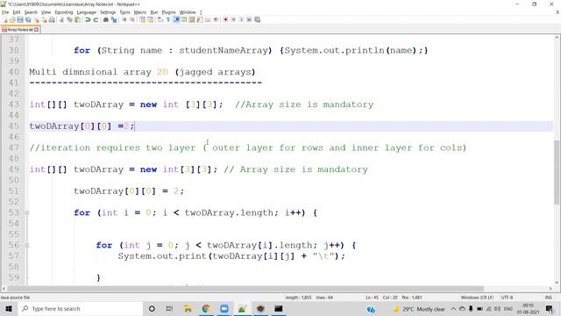Open the Plugins menu

pyautogui.click(x=168, y=12)
